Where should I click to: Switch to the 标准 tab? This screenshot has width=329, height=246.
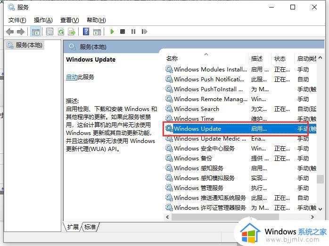[90, 227]
